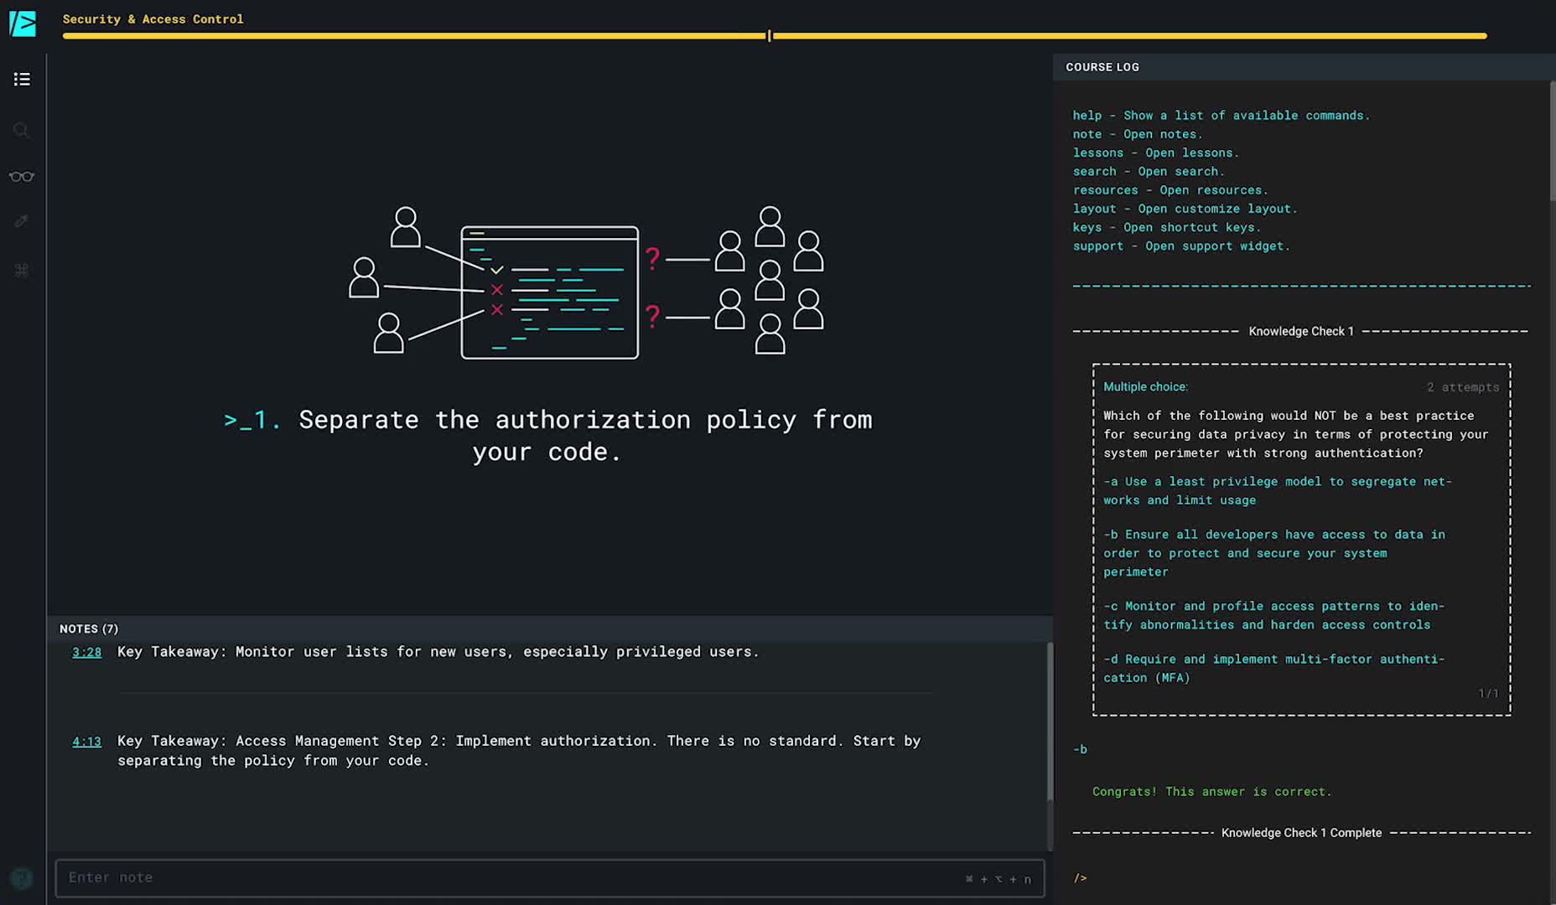Jump to note timestamp 4:13

pos(86,742)
